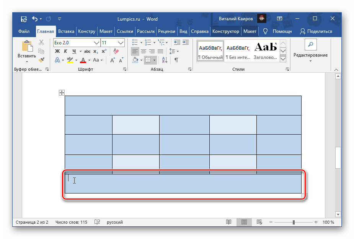The image size is (354, 239).
Task: Click the Shading paint bucket icon
Action: 135,60
